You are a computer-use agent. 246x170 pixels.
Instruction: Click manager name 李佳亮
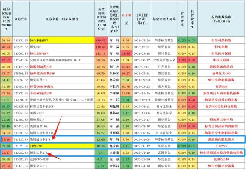(114, 87)
